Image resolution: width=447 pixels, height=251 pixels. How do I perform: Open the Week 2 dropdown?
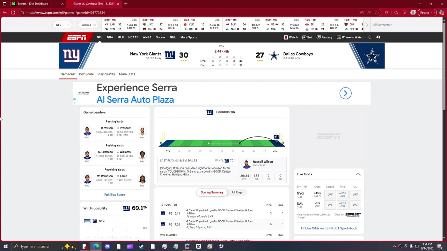pos(89,25)
